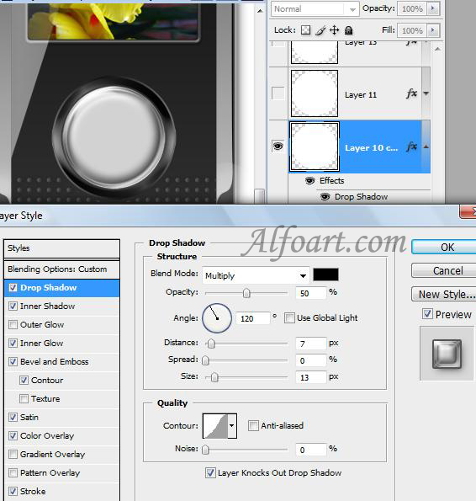Viewport: 476px width, 501px height.
Task: Toggle the Preview checkbox
Action: coord(427,314)
